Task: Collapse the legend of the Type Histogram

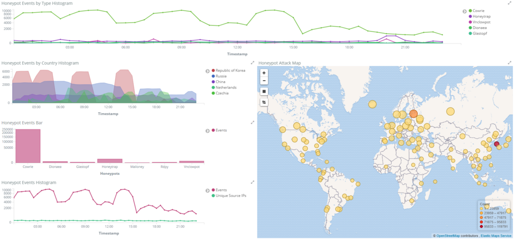Action: click(464, 11)
